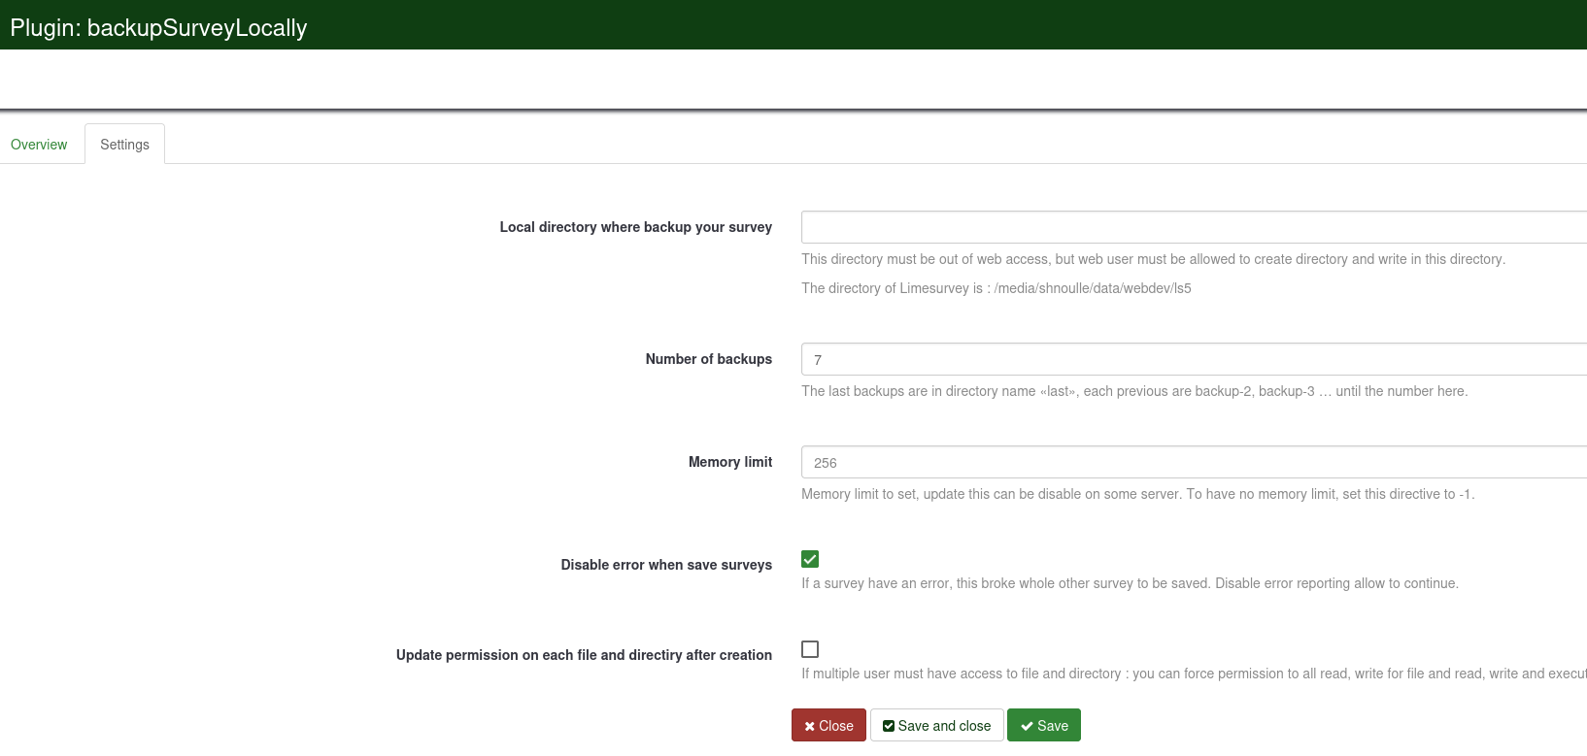
Task: Click the Plugin: backupSurveyLocally page title
Action: click(x=158, y=28)
